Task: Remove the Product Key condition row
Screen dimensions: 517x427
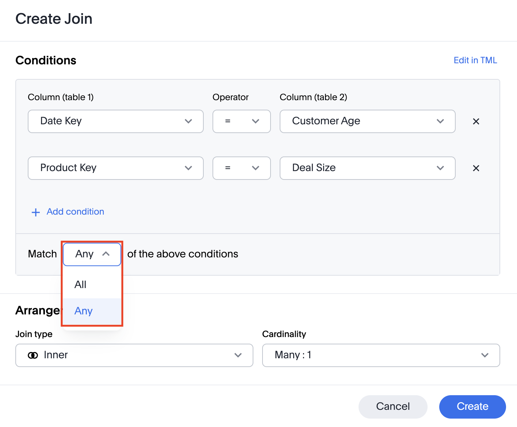Action: click(476, 168)
